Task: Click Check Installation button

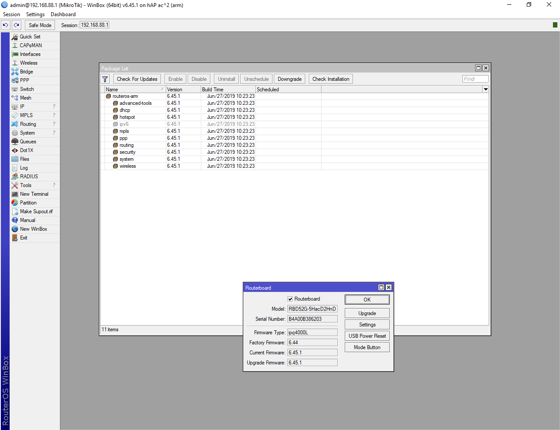Action: tap(331, 79)
